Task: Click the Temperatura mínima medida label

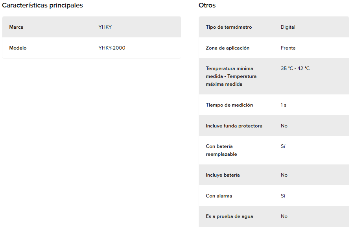Action: coord(231,76)
